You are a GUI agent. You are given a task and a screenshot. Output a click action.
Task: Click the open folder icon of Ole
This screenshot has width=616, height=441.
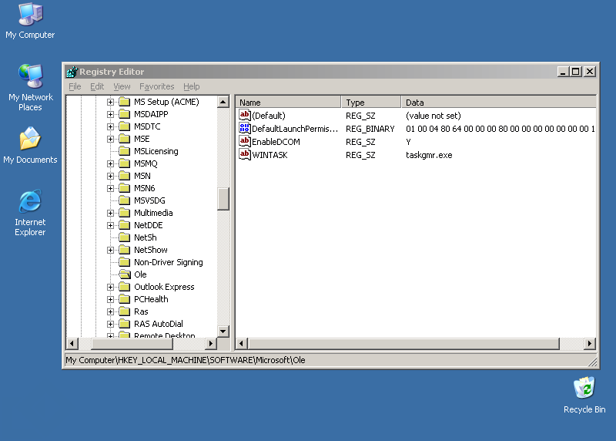point(125,274)
